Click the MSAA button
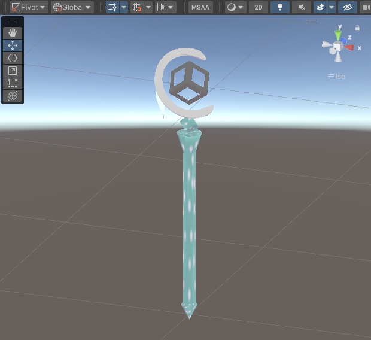 pos(200,7)
